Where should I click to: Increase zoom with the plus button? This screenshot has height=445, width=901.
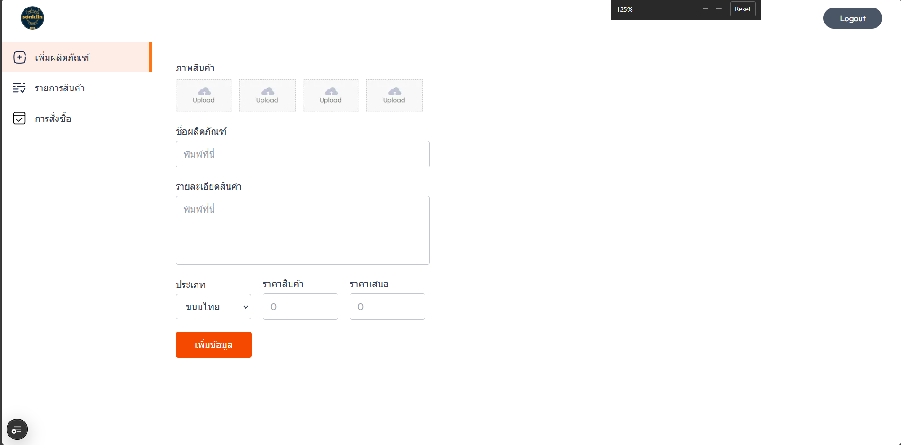tap(719, 9)
